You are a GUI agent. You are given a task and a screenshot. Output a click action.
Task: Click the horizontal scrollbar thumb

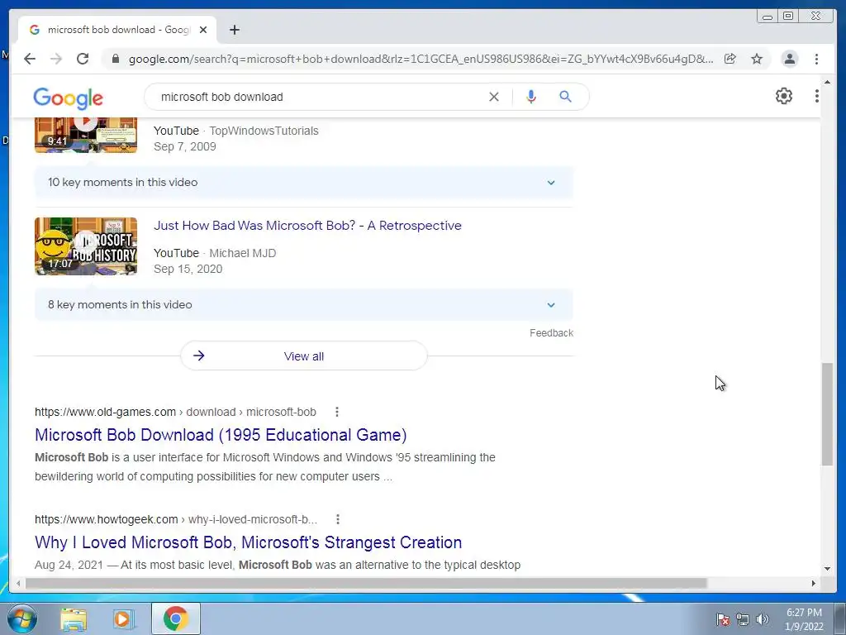click(366, 583)
